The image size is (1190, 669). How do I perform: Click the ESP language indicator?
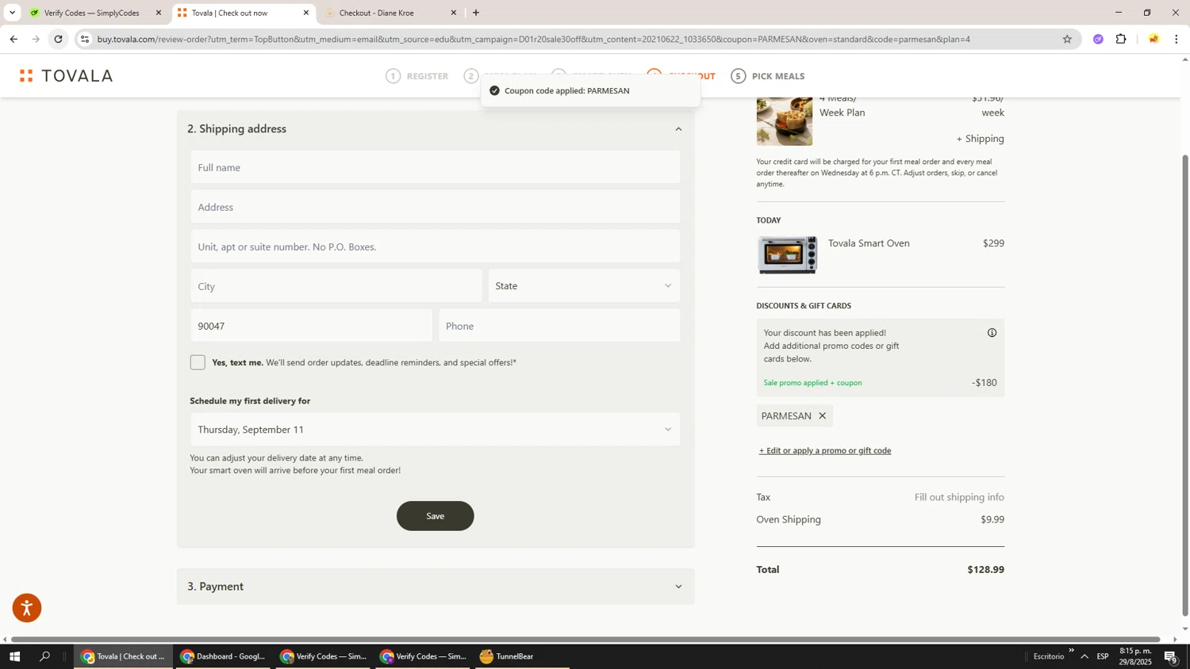pyautogui.click(x=1103, y=656)
